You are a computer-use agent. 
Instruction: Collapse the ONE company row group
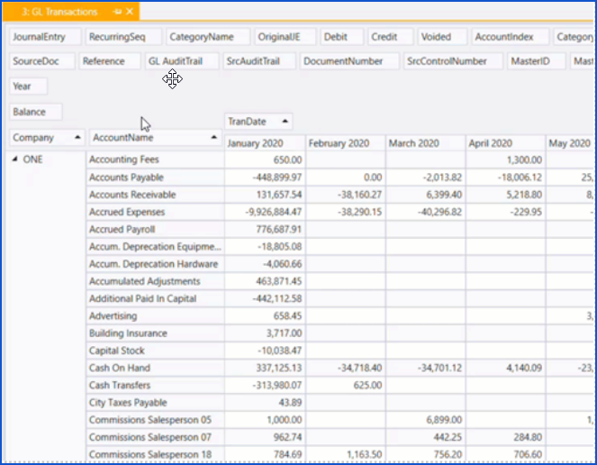pyautogui.click(x=14, y=160)
